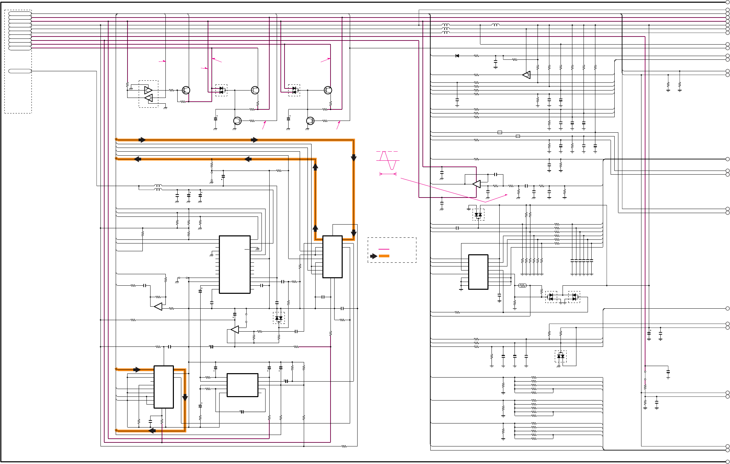
Task: Click the top pin of the left multi-pin connector
Action: point(20,14)
